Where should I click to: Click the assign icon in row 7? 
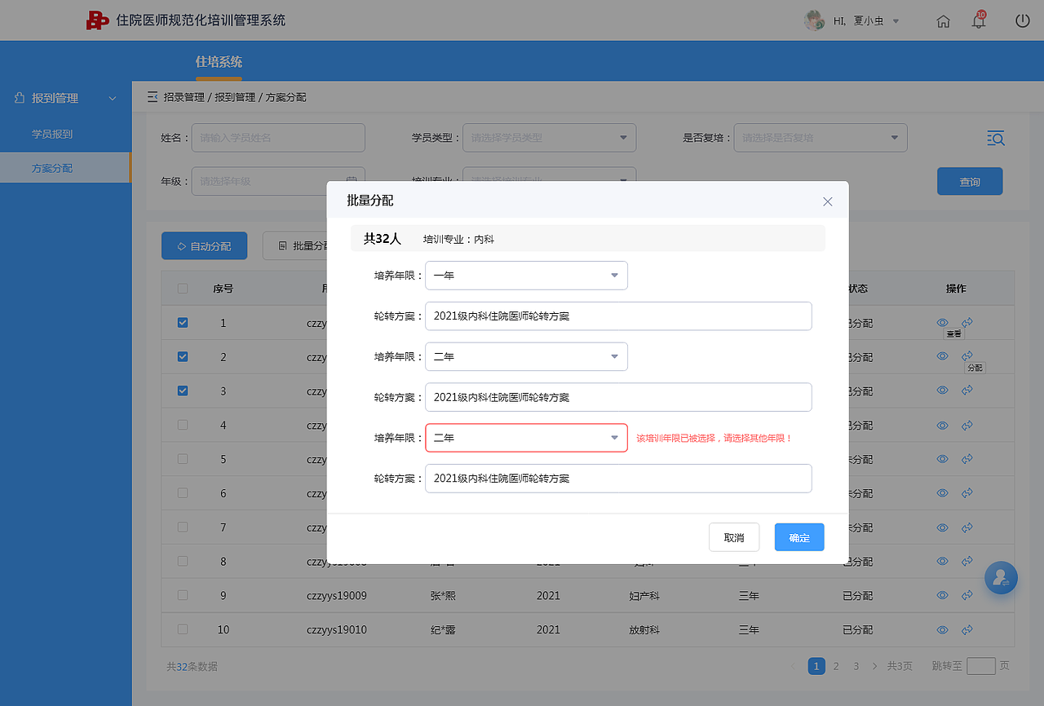point(967,527)
